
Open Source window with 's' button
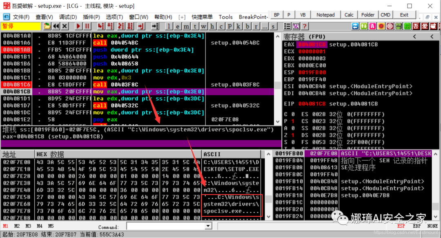273,26
